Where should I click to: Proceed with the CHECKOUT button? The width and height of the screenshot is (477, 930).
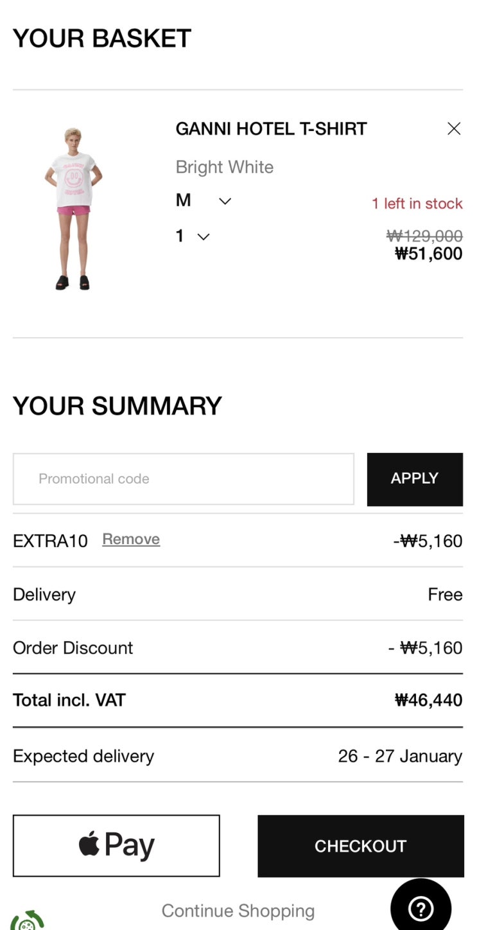(x=360, y=846)
